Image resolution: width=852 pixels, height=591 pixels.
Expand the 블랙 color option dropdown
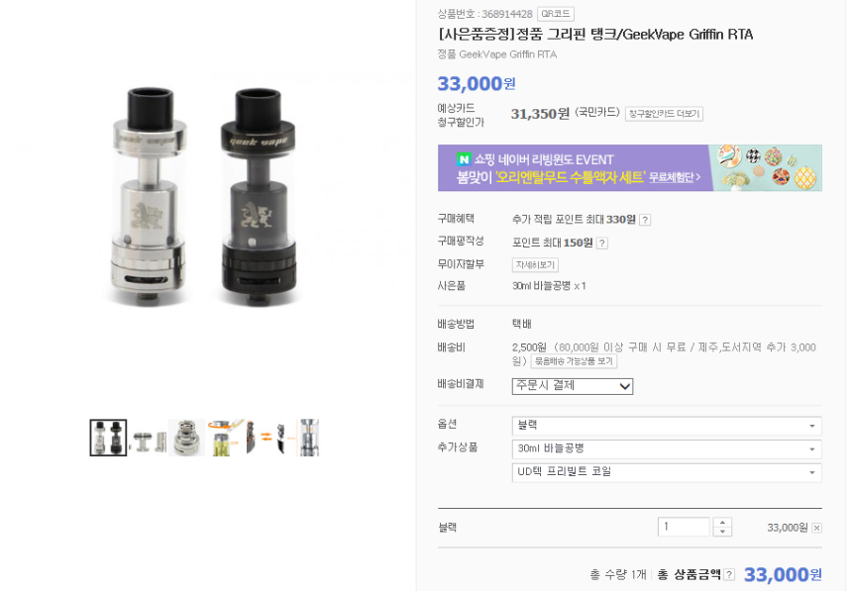(x=666, y=426)
